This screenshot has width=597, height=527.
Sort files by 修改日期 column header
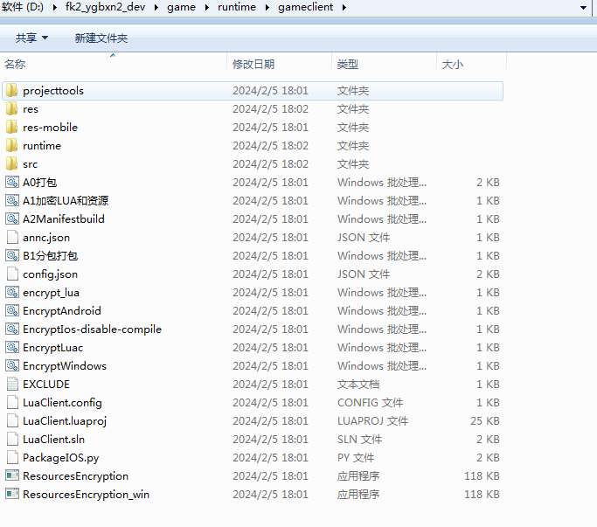point(253,65)
